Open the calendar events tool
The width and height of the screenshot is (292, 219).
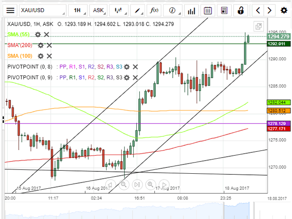click(x=208, y=10)
